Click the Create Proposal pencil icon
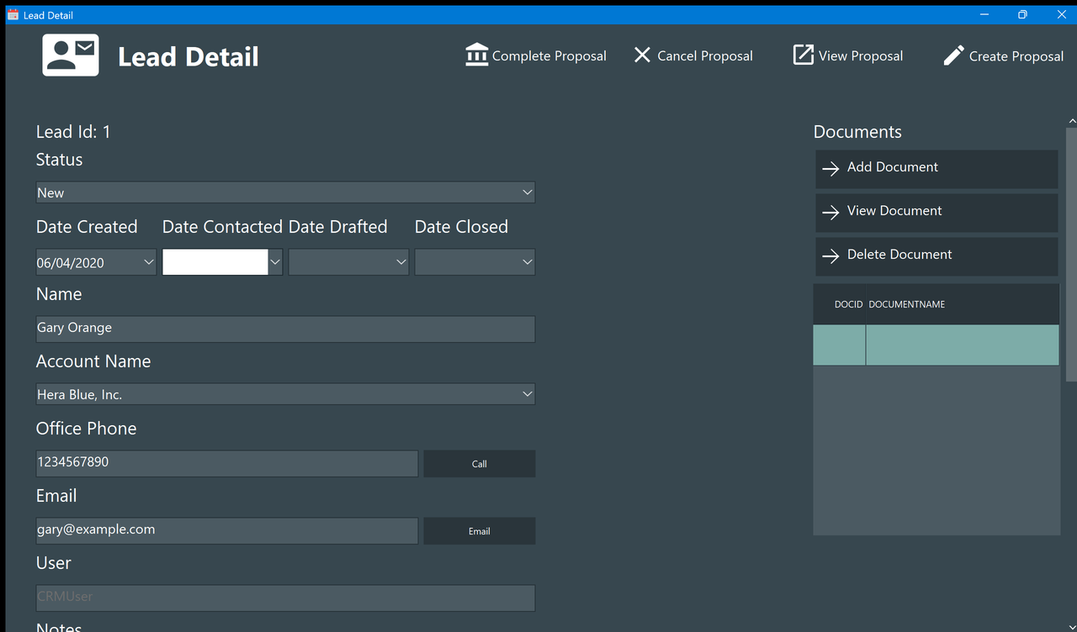1077x632 pixels. coord(953,55)
